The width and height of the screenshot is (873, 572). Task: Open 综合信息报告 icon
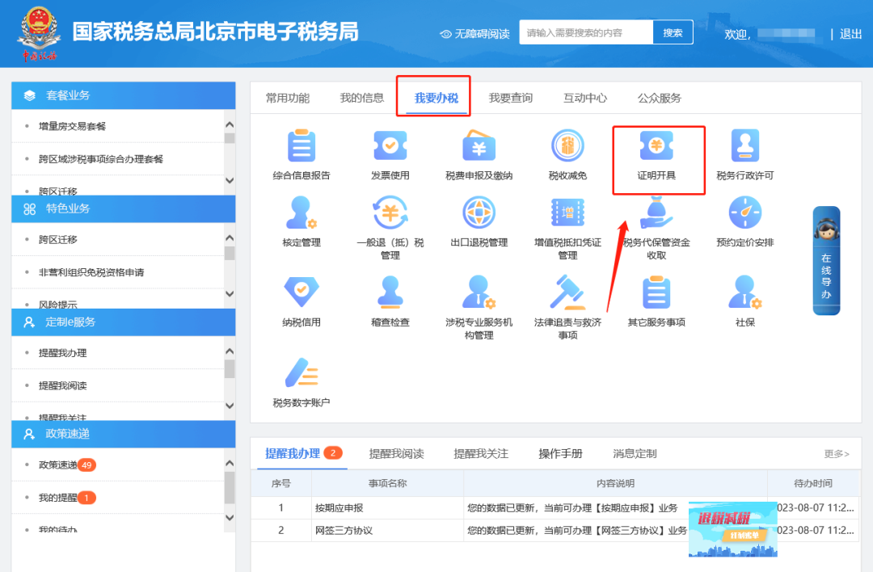301,148
